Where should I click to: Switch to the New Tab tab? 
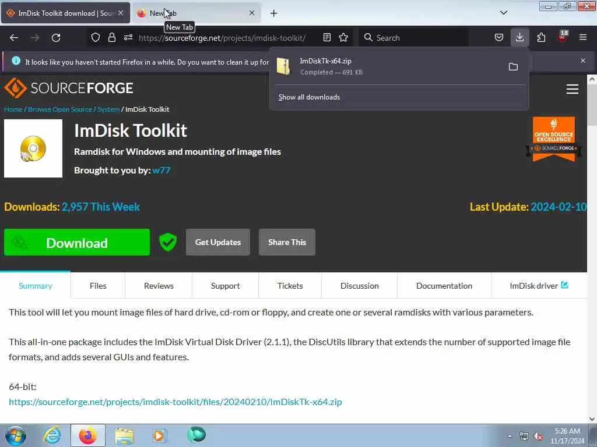click(x=197, y=13)
